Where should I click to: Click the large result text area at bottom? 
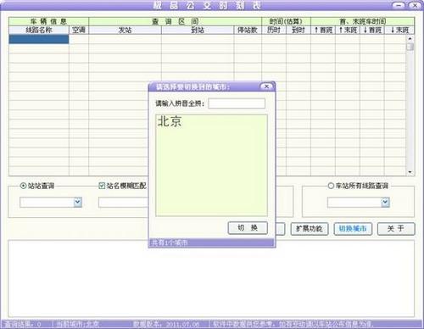pos(211,278)
